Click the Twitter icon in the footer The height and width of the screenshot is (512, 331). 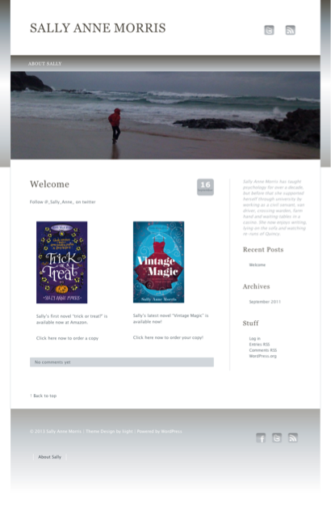[277, 438]
